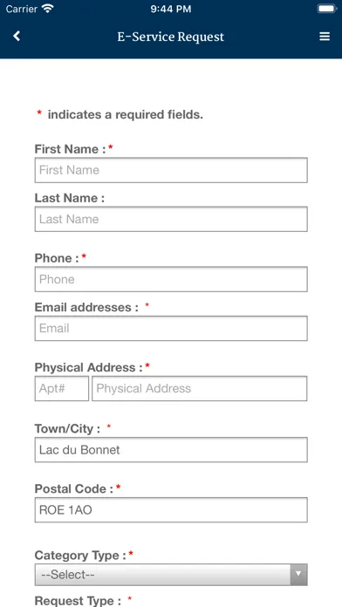Tap the E-Service Request header title
The height and width of the screenshot is (607, 342).
pos(171,37)
